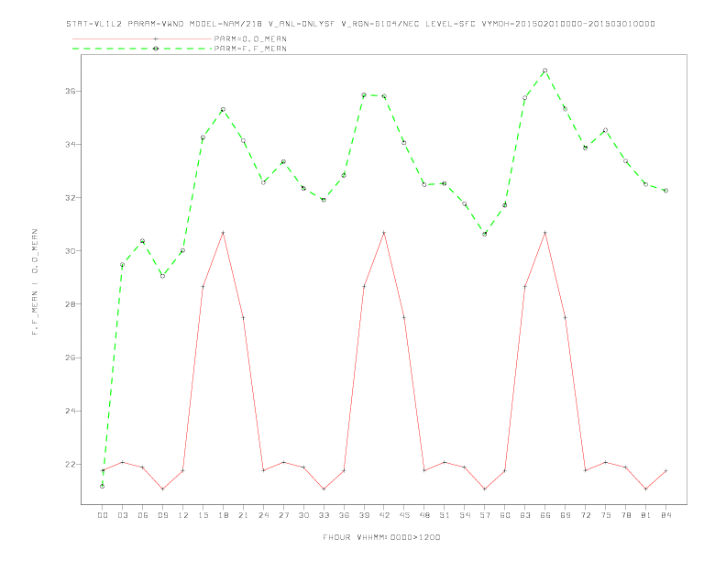Click the x-axis forecast hour label 60
Screen dimensions: 726x561
tap(505, 515)
